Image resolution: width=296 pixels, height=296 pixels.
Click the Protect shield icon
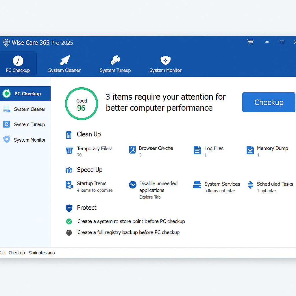[x=69, y=208]
